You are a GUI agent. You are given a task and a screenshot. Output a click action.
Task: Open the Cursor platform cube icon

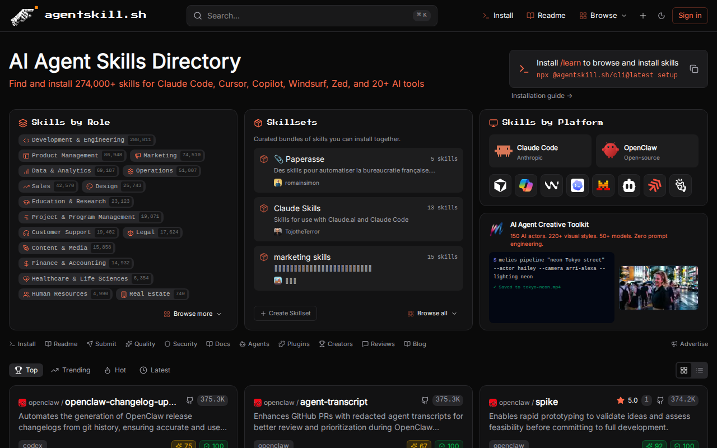pyautogui.click(x=500, y=185)
